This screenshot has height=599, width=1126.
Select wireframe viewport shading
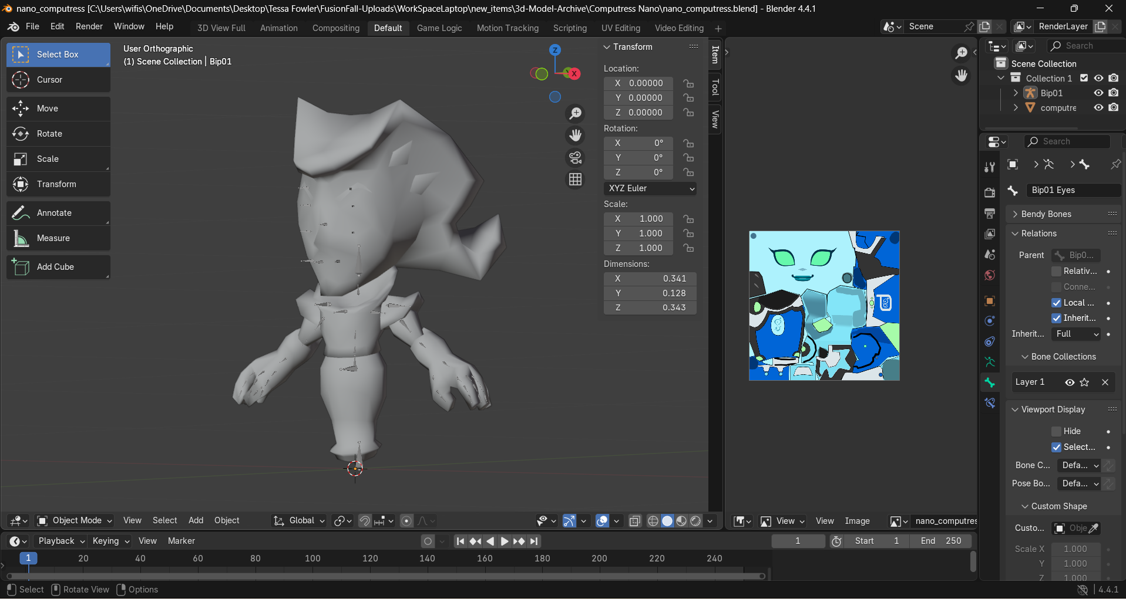653,521
